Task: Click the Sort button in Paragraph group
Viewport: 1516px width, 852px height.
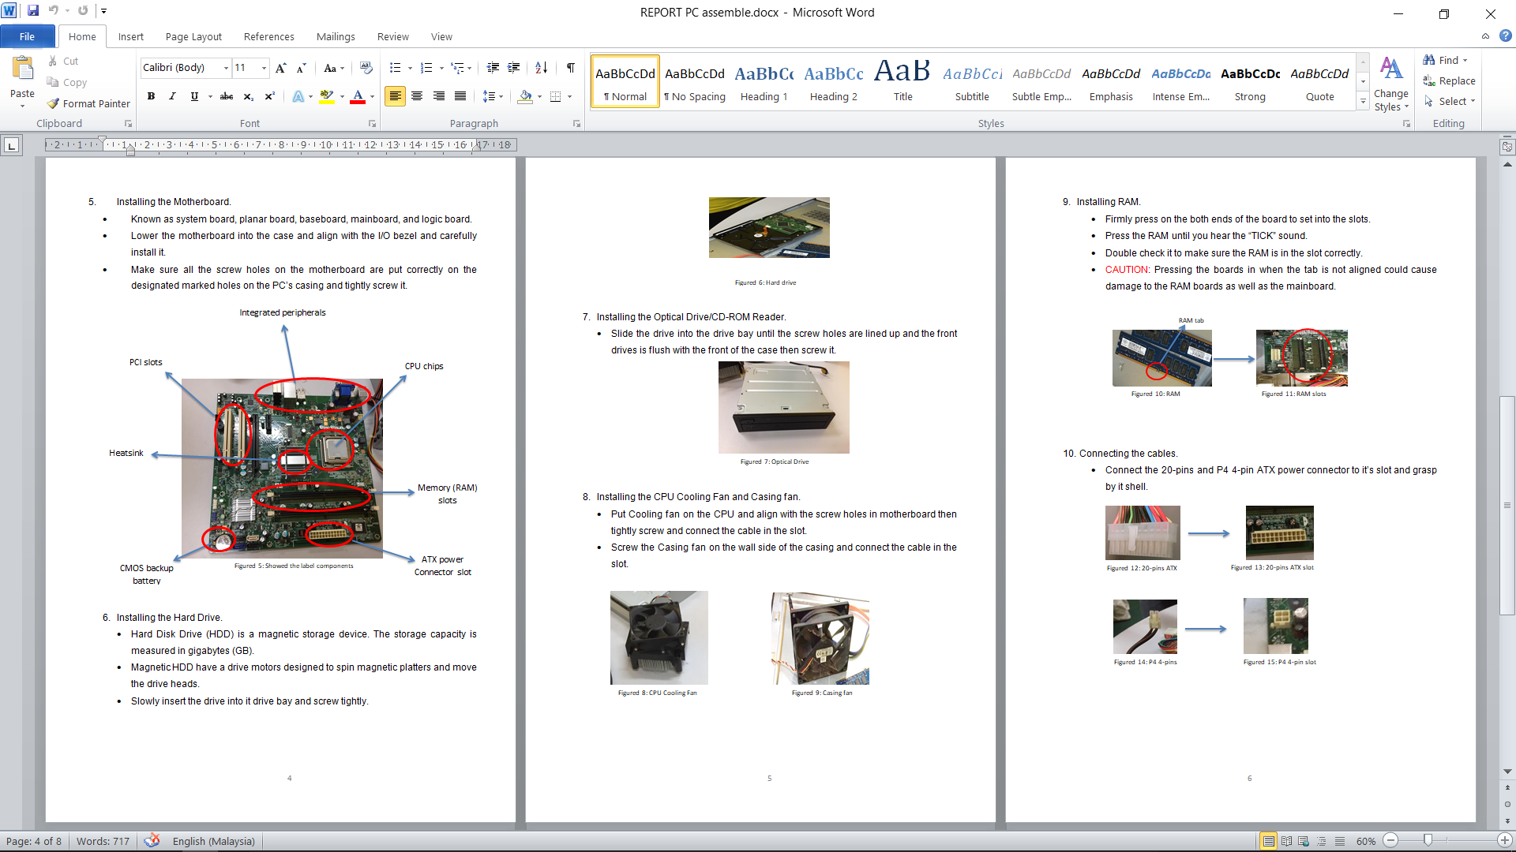Action: pos(541,68)
